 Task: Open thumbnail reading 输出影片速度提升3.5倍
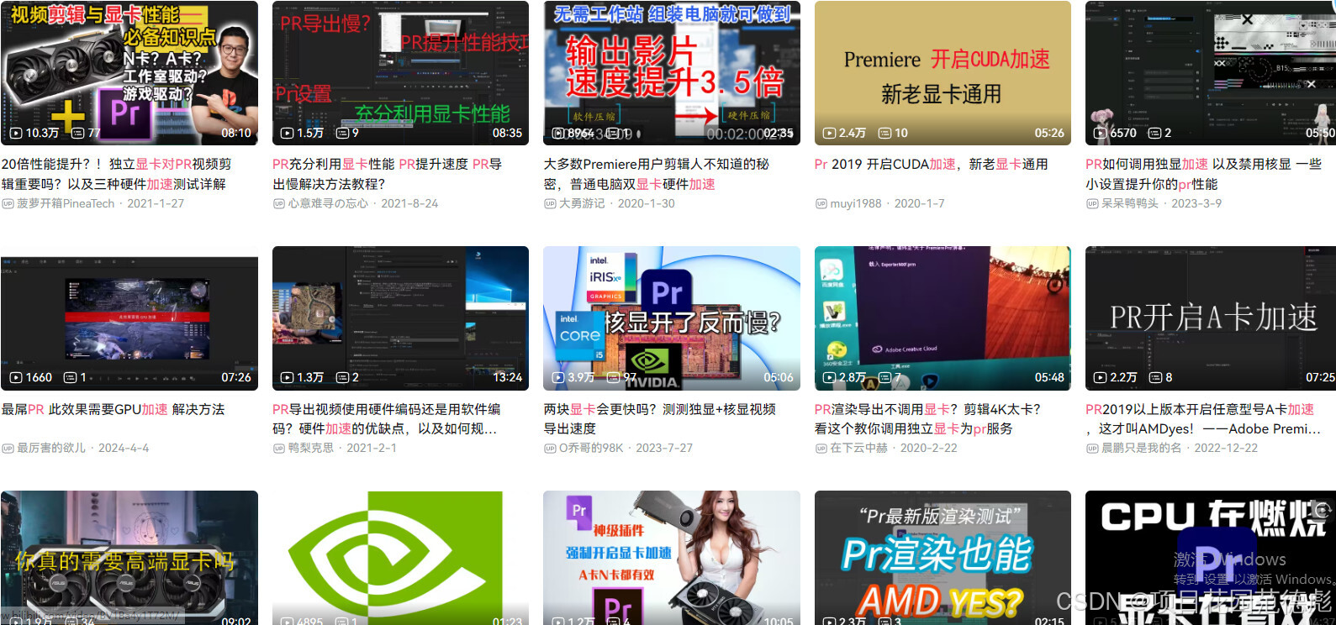coord(672,72)
